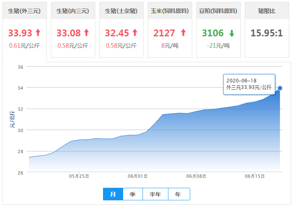The width and height of the screenshot is (294, 208).
Task: Click the 33.93 price value
Action: pos(20,33)
